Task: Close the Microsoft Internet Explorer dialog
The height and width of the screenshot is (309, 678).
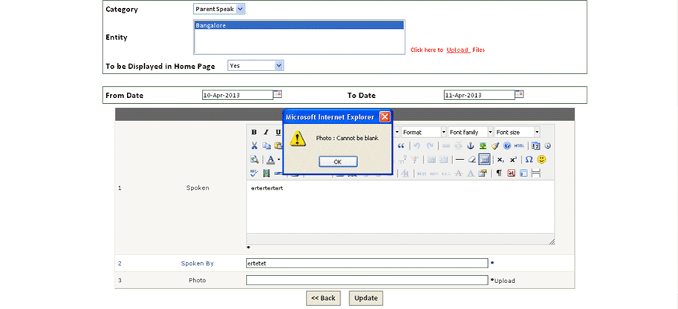Action: (x=385, y=116)
